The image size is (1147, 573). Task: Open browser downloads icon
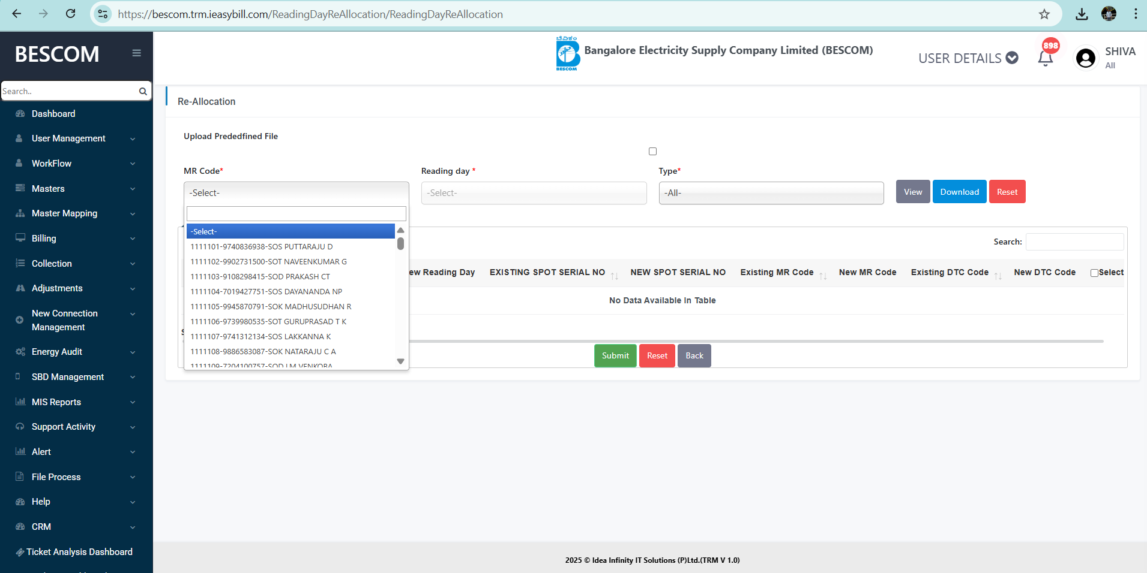[x=1082, y=14]
